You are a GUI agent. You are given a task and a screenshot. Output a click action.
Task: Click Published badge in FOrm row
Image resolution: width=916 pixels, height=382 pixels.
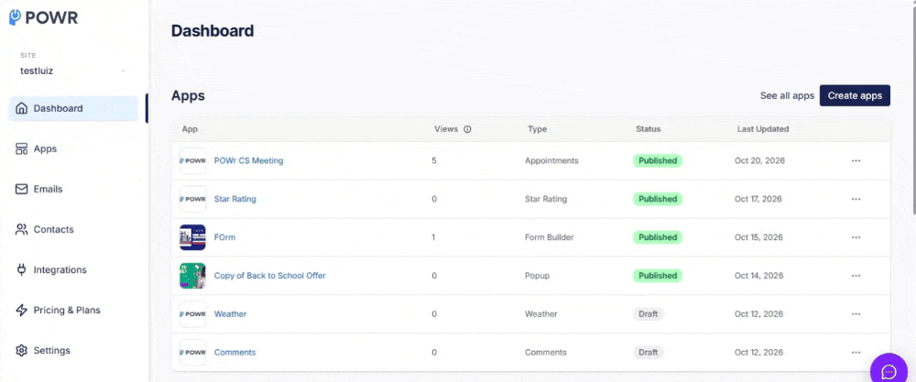coord(657,238)
